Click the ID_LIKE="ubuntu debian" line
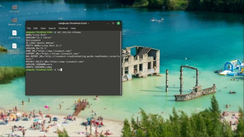The width and height of the screenshot is (244, 137). point(40,43)
